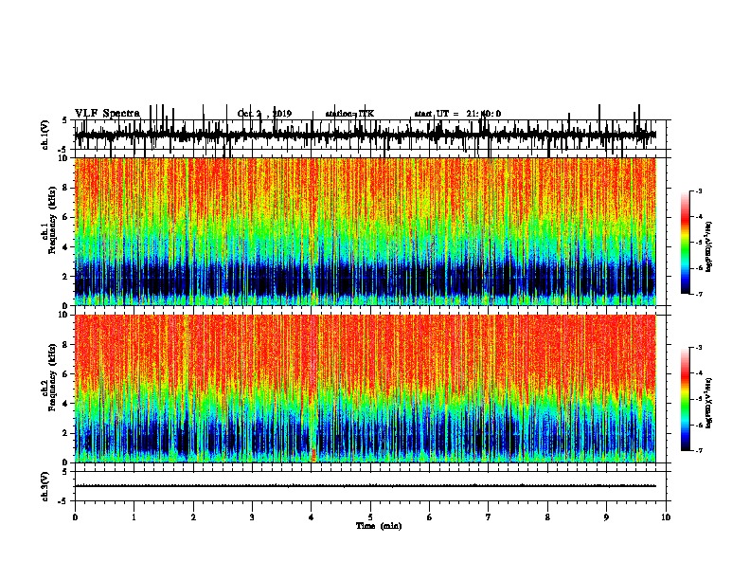The image size is (750, 580).
Task: Click the "station=ITK" header label
Action: pyautogui.click(x=349, y=114)
